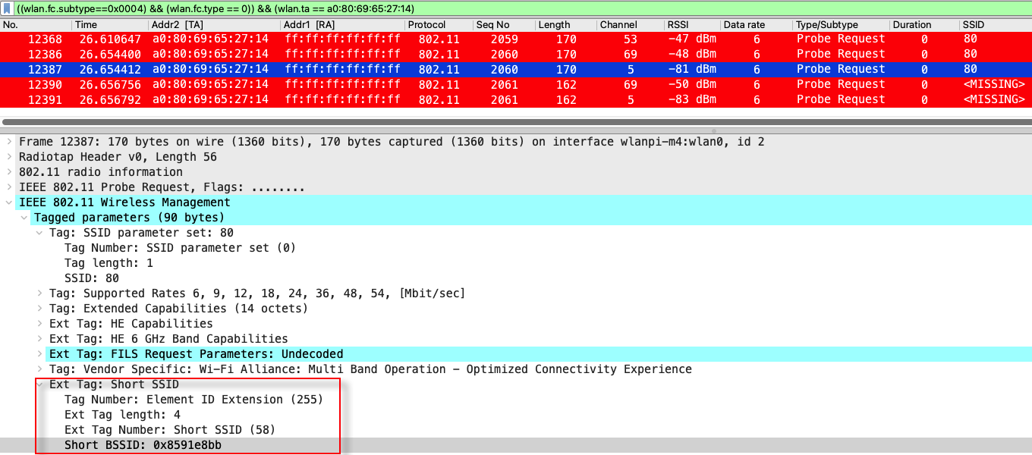This screenshot has width=1032, height=455.
Task: Expand the 802.11 radio information node
Action: [8, 172]
